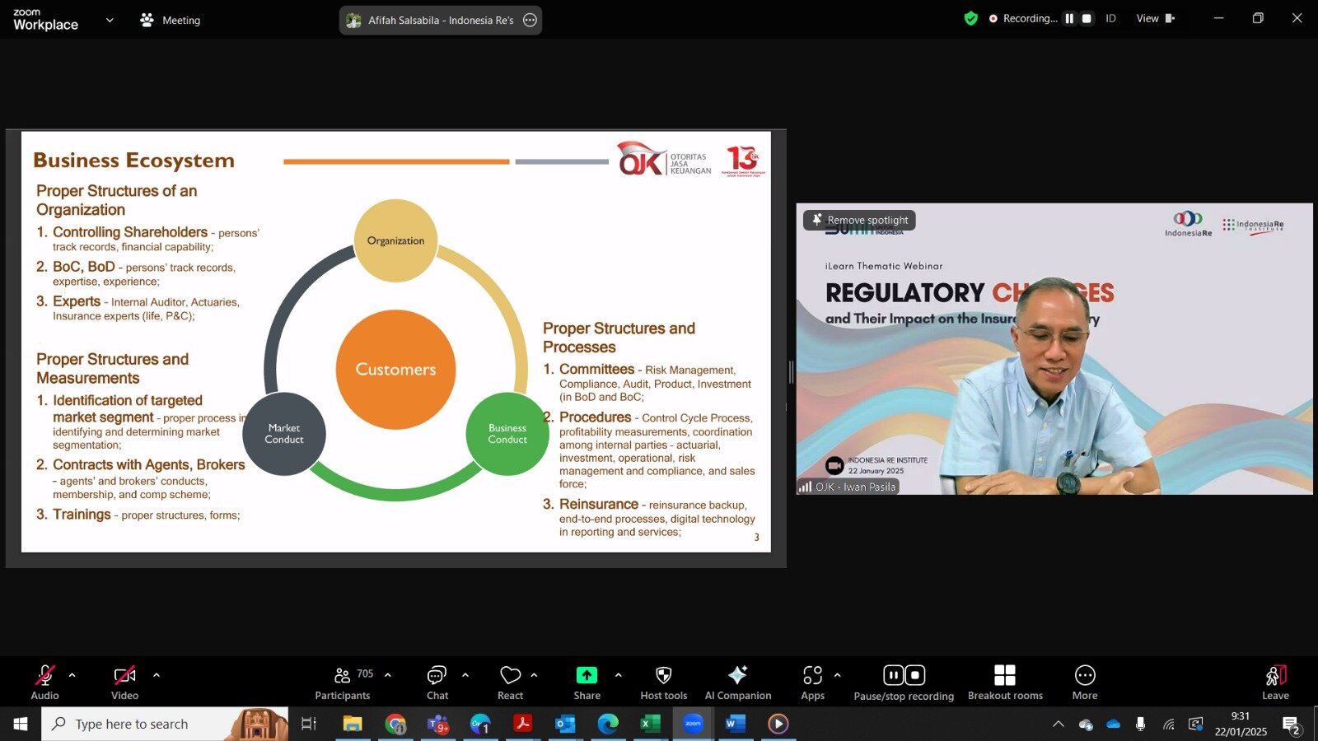The image size is (1318, 741).
Task: Select the Meeting tab
Action: coord(171,20)
